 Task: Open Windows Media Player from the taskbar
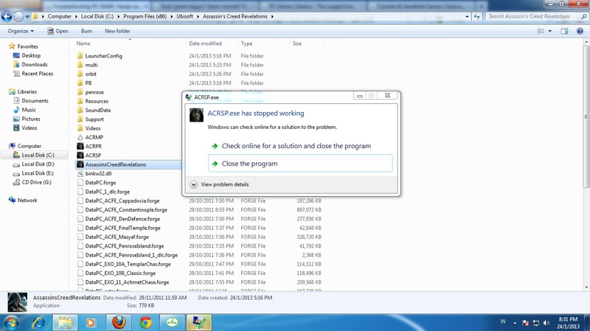pyautogui.click(x=91, y=322)
